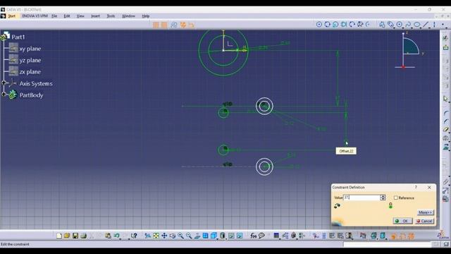Click the isometric view cube icon
The image size is (451, 254).
[x=214, y=236]
